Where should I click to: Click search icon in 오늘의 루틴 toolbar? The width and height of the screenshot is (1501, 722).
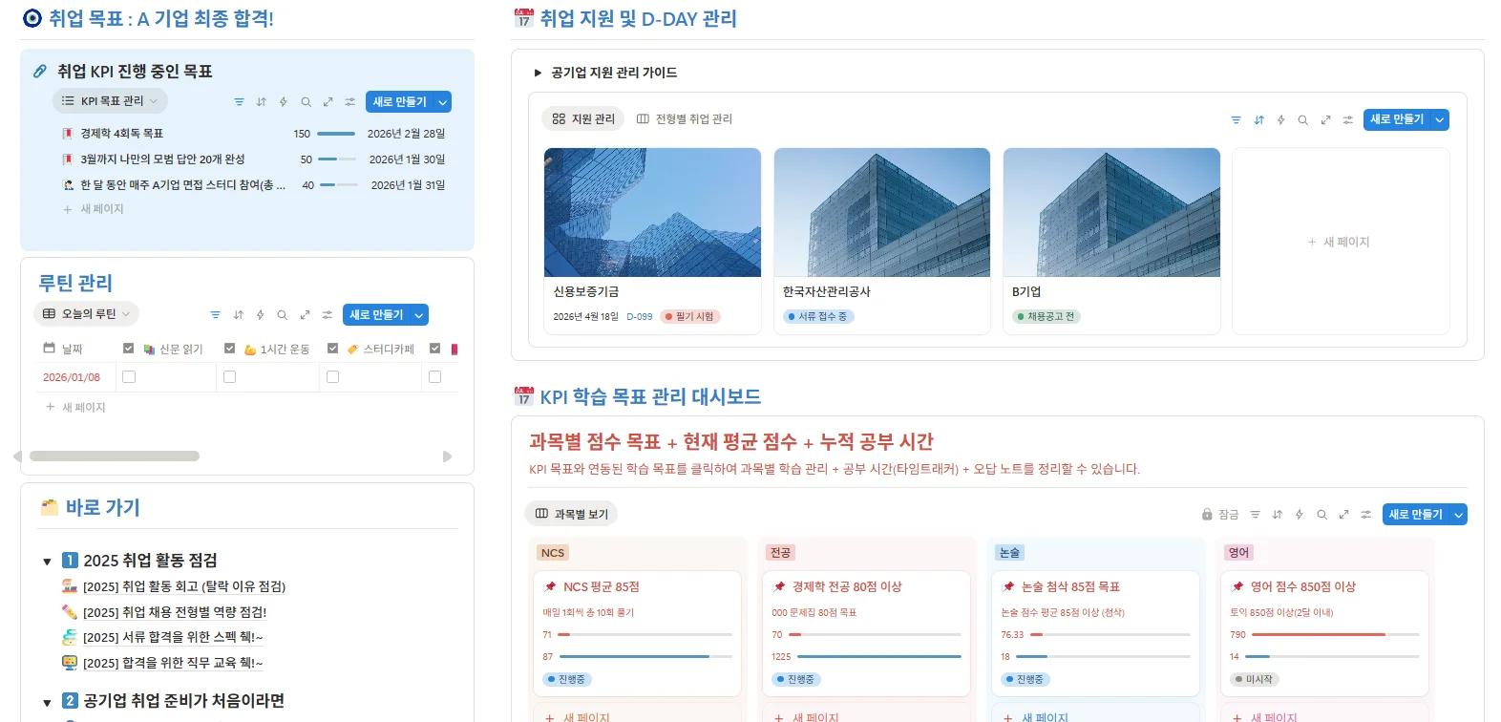coord(282,315)
